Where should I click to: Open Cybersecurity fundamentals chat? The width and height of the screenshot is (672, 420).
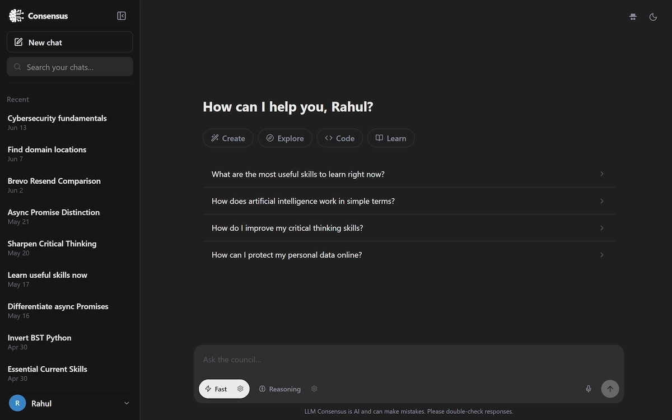pyautogui.click(x=70, y=122)
